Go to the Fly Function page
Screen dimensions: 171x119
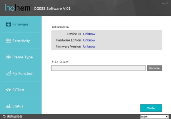[23, 73]
